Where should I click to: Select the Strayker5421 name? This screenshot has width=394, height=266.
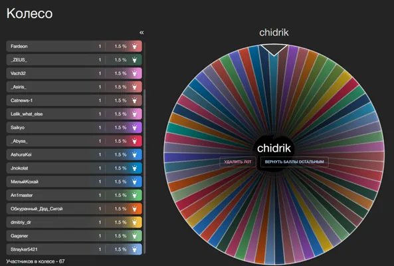tap(24, 249)
